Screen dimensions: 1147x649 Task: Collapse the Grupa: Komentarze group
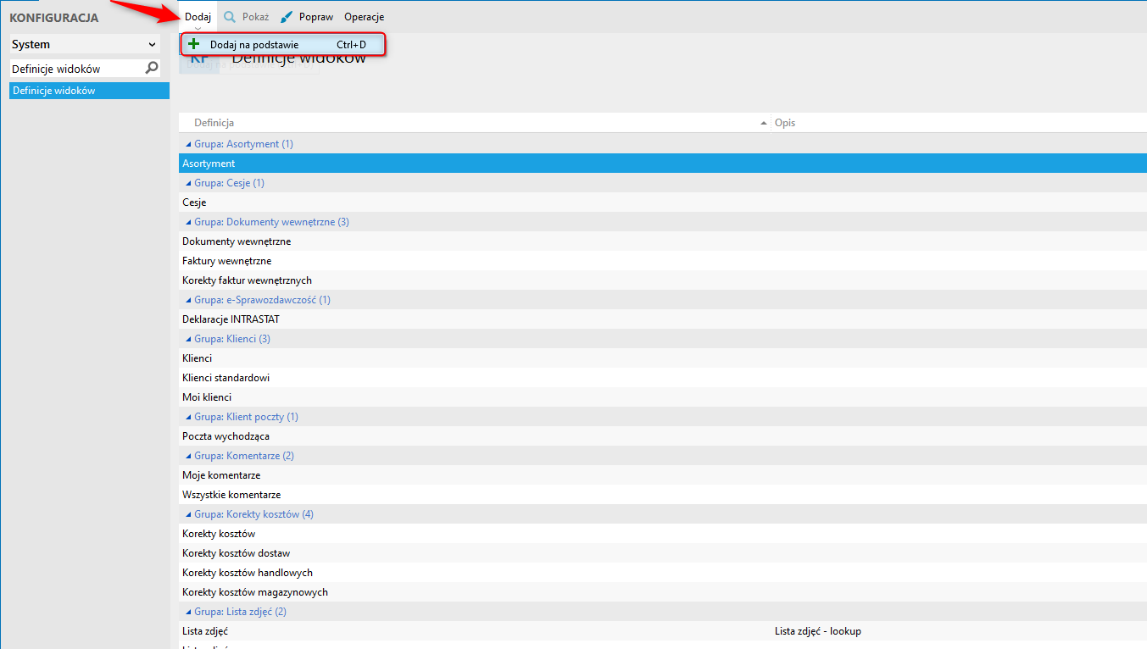point(188,456)
